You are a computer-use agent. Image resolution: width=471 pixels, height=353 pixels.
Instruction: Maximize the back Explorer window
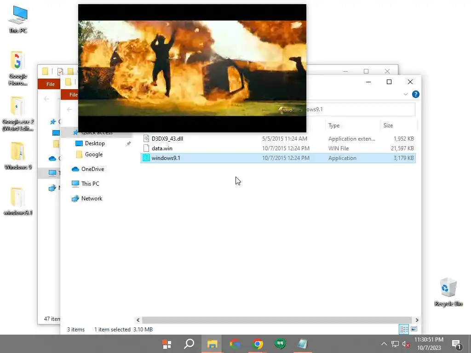click(366, 71)
